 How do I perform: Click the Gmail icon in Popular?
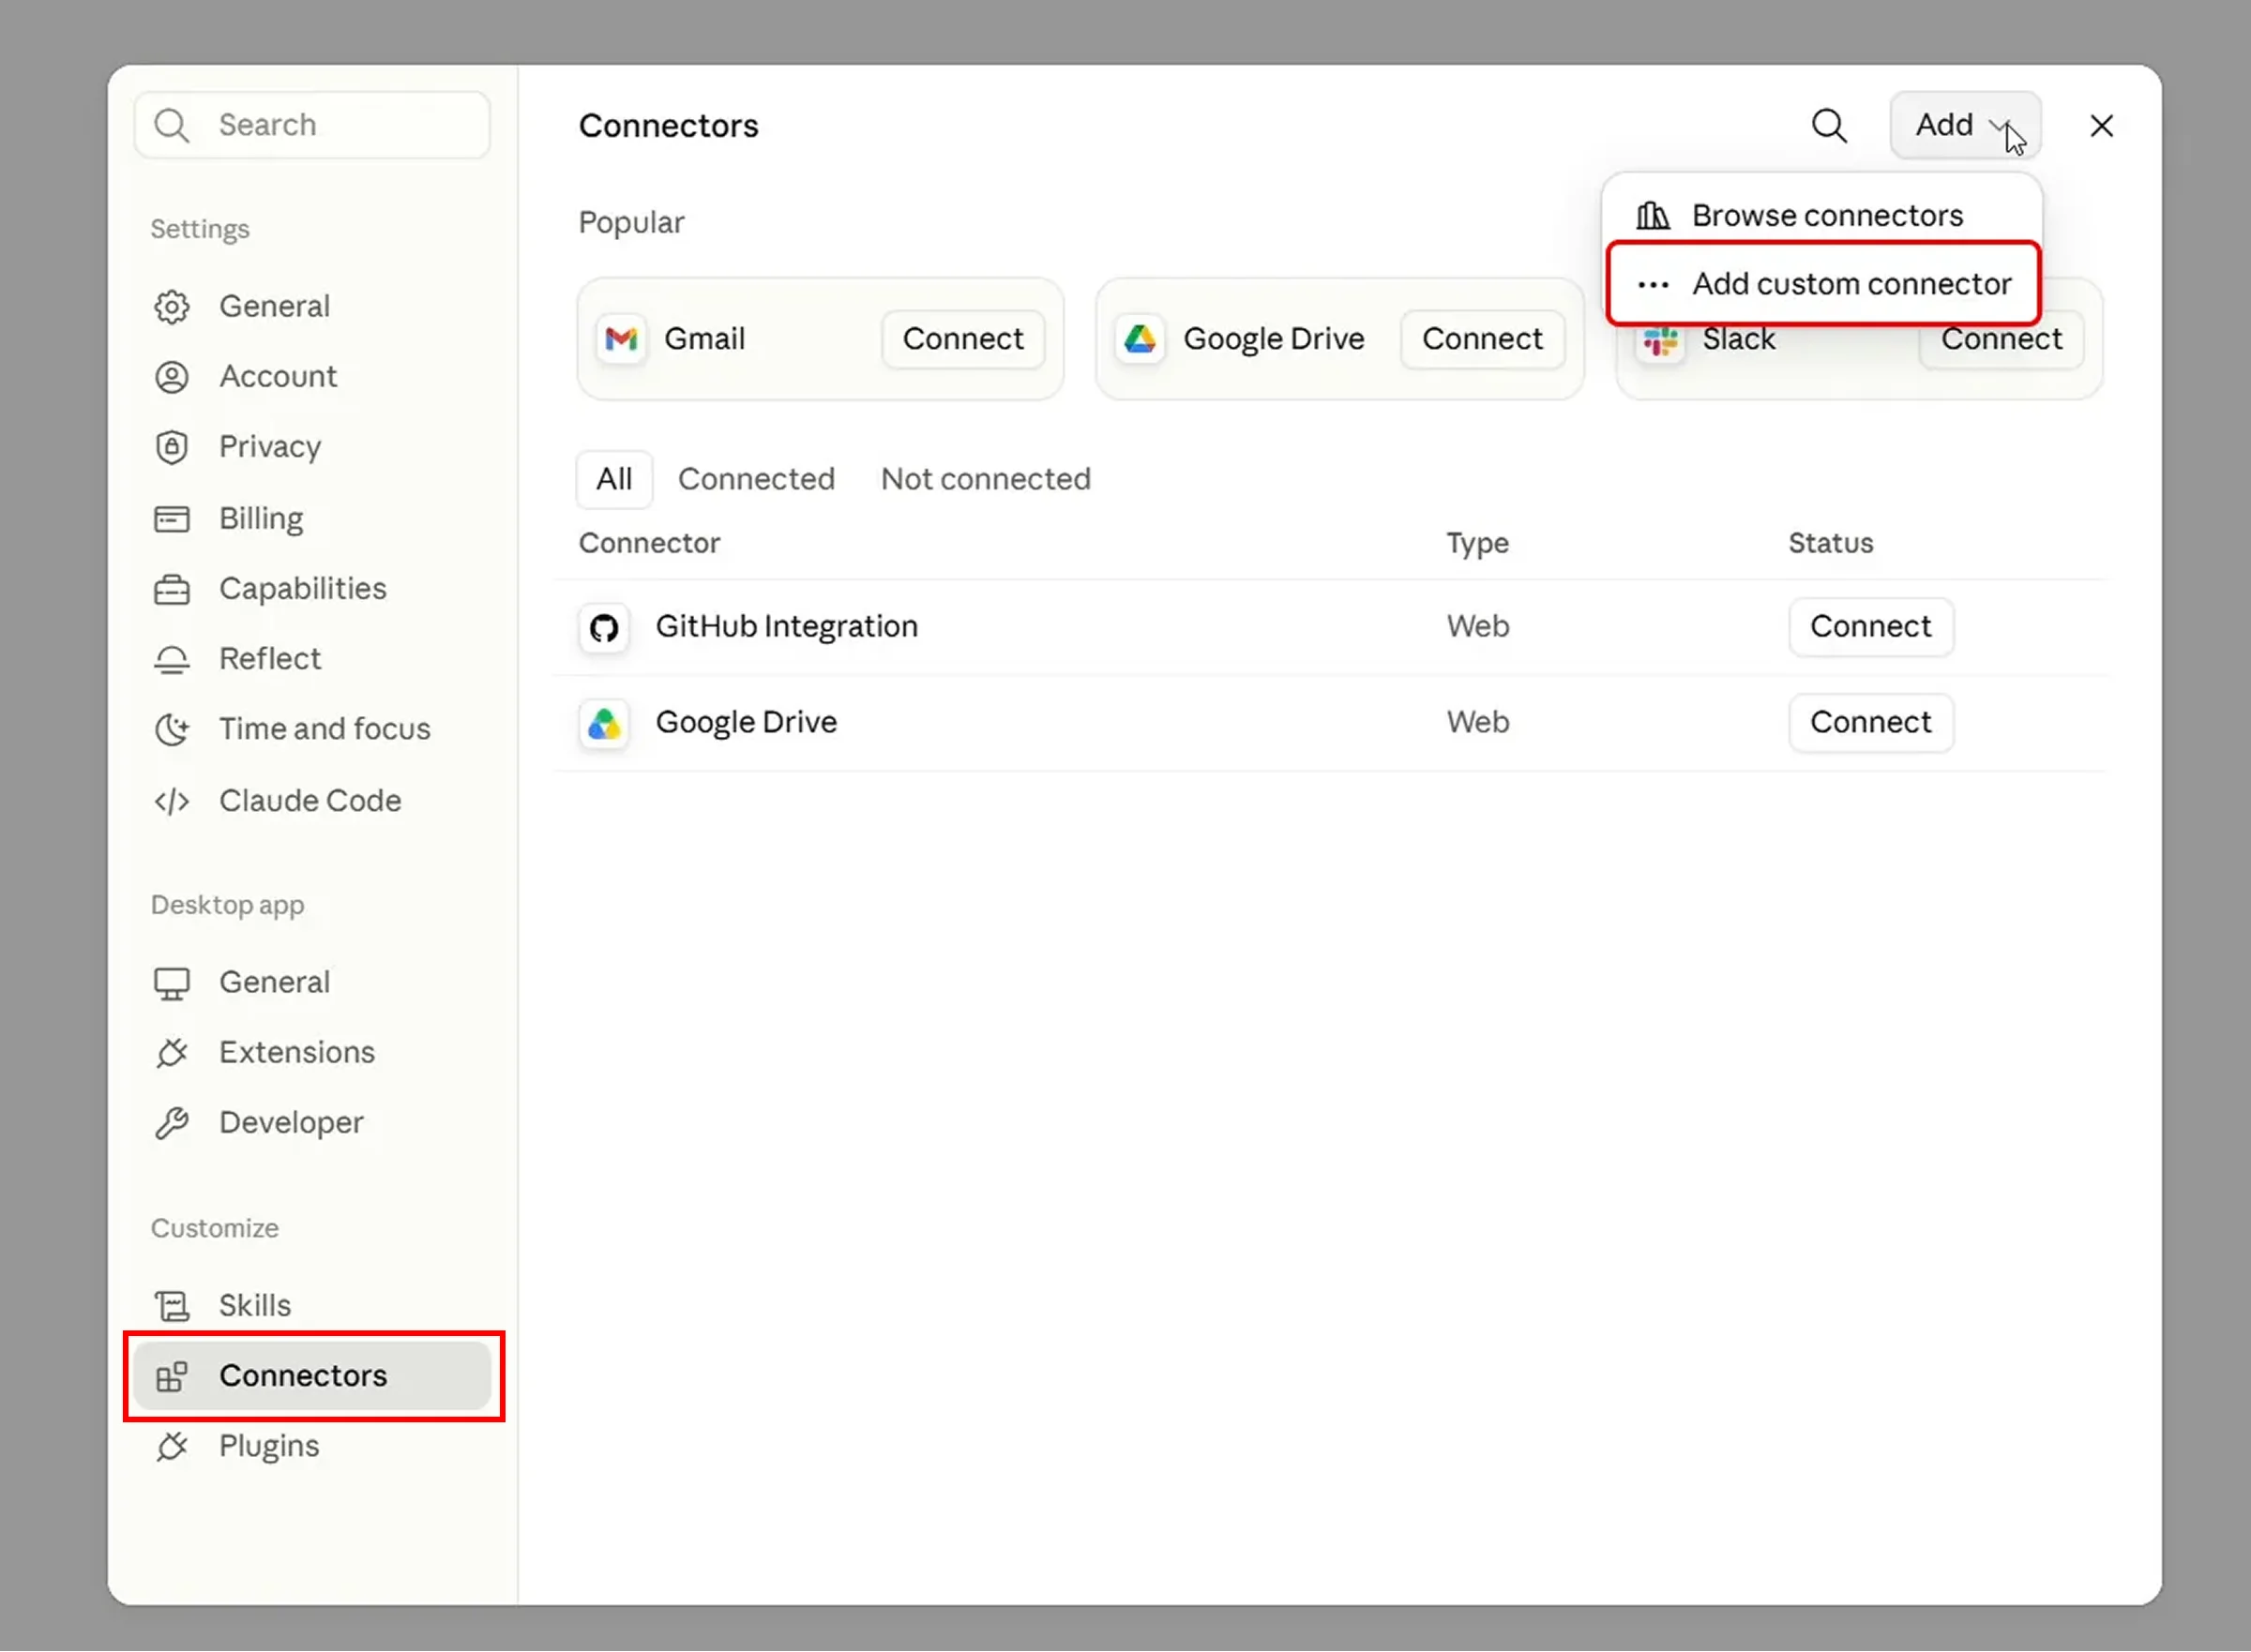621,339
